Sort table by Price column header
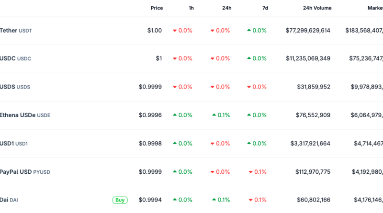Screen dimensions: 383x213 tap(157, 8)
